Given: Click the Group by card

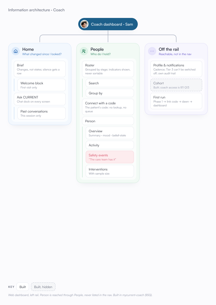Looking at the screenshot, I should (x=110, y=93).
